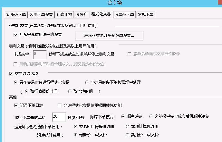Toggle 自动扫描套利品种的单腿成交 checkbox
Image resolution: width=222 pixels, height=142 pixels.
click(15, 64)
